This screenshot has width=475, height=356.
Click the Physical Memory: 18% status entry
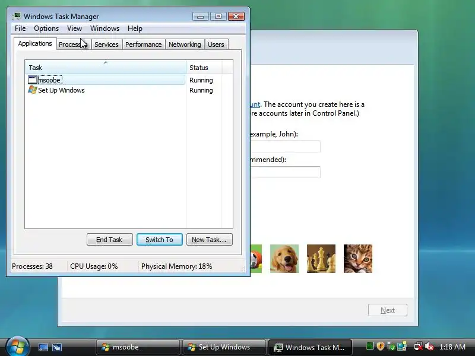click(176, 266)
